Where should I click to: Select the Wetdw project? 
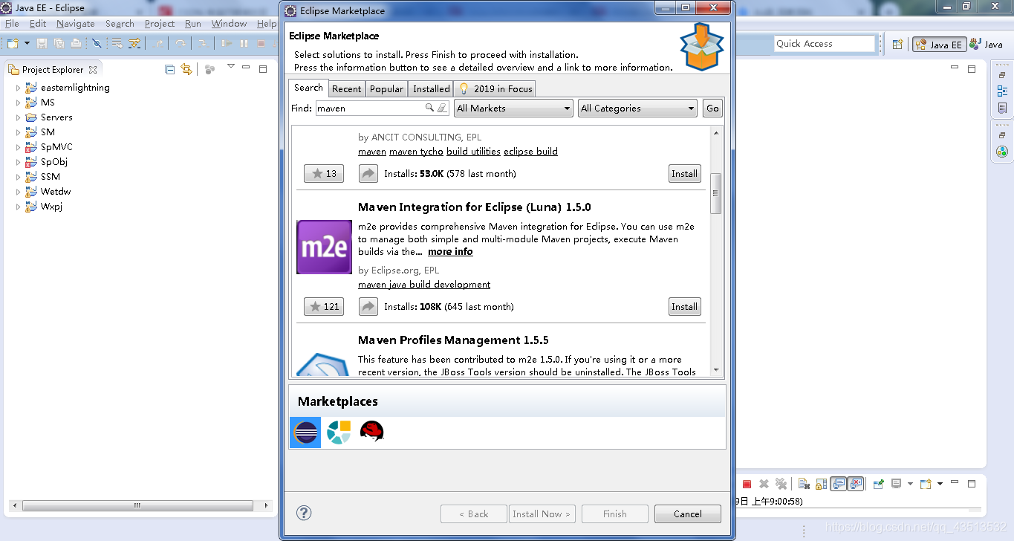[x=56, y=192]
